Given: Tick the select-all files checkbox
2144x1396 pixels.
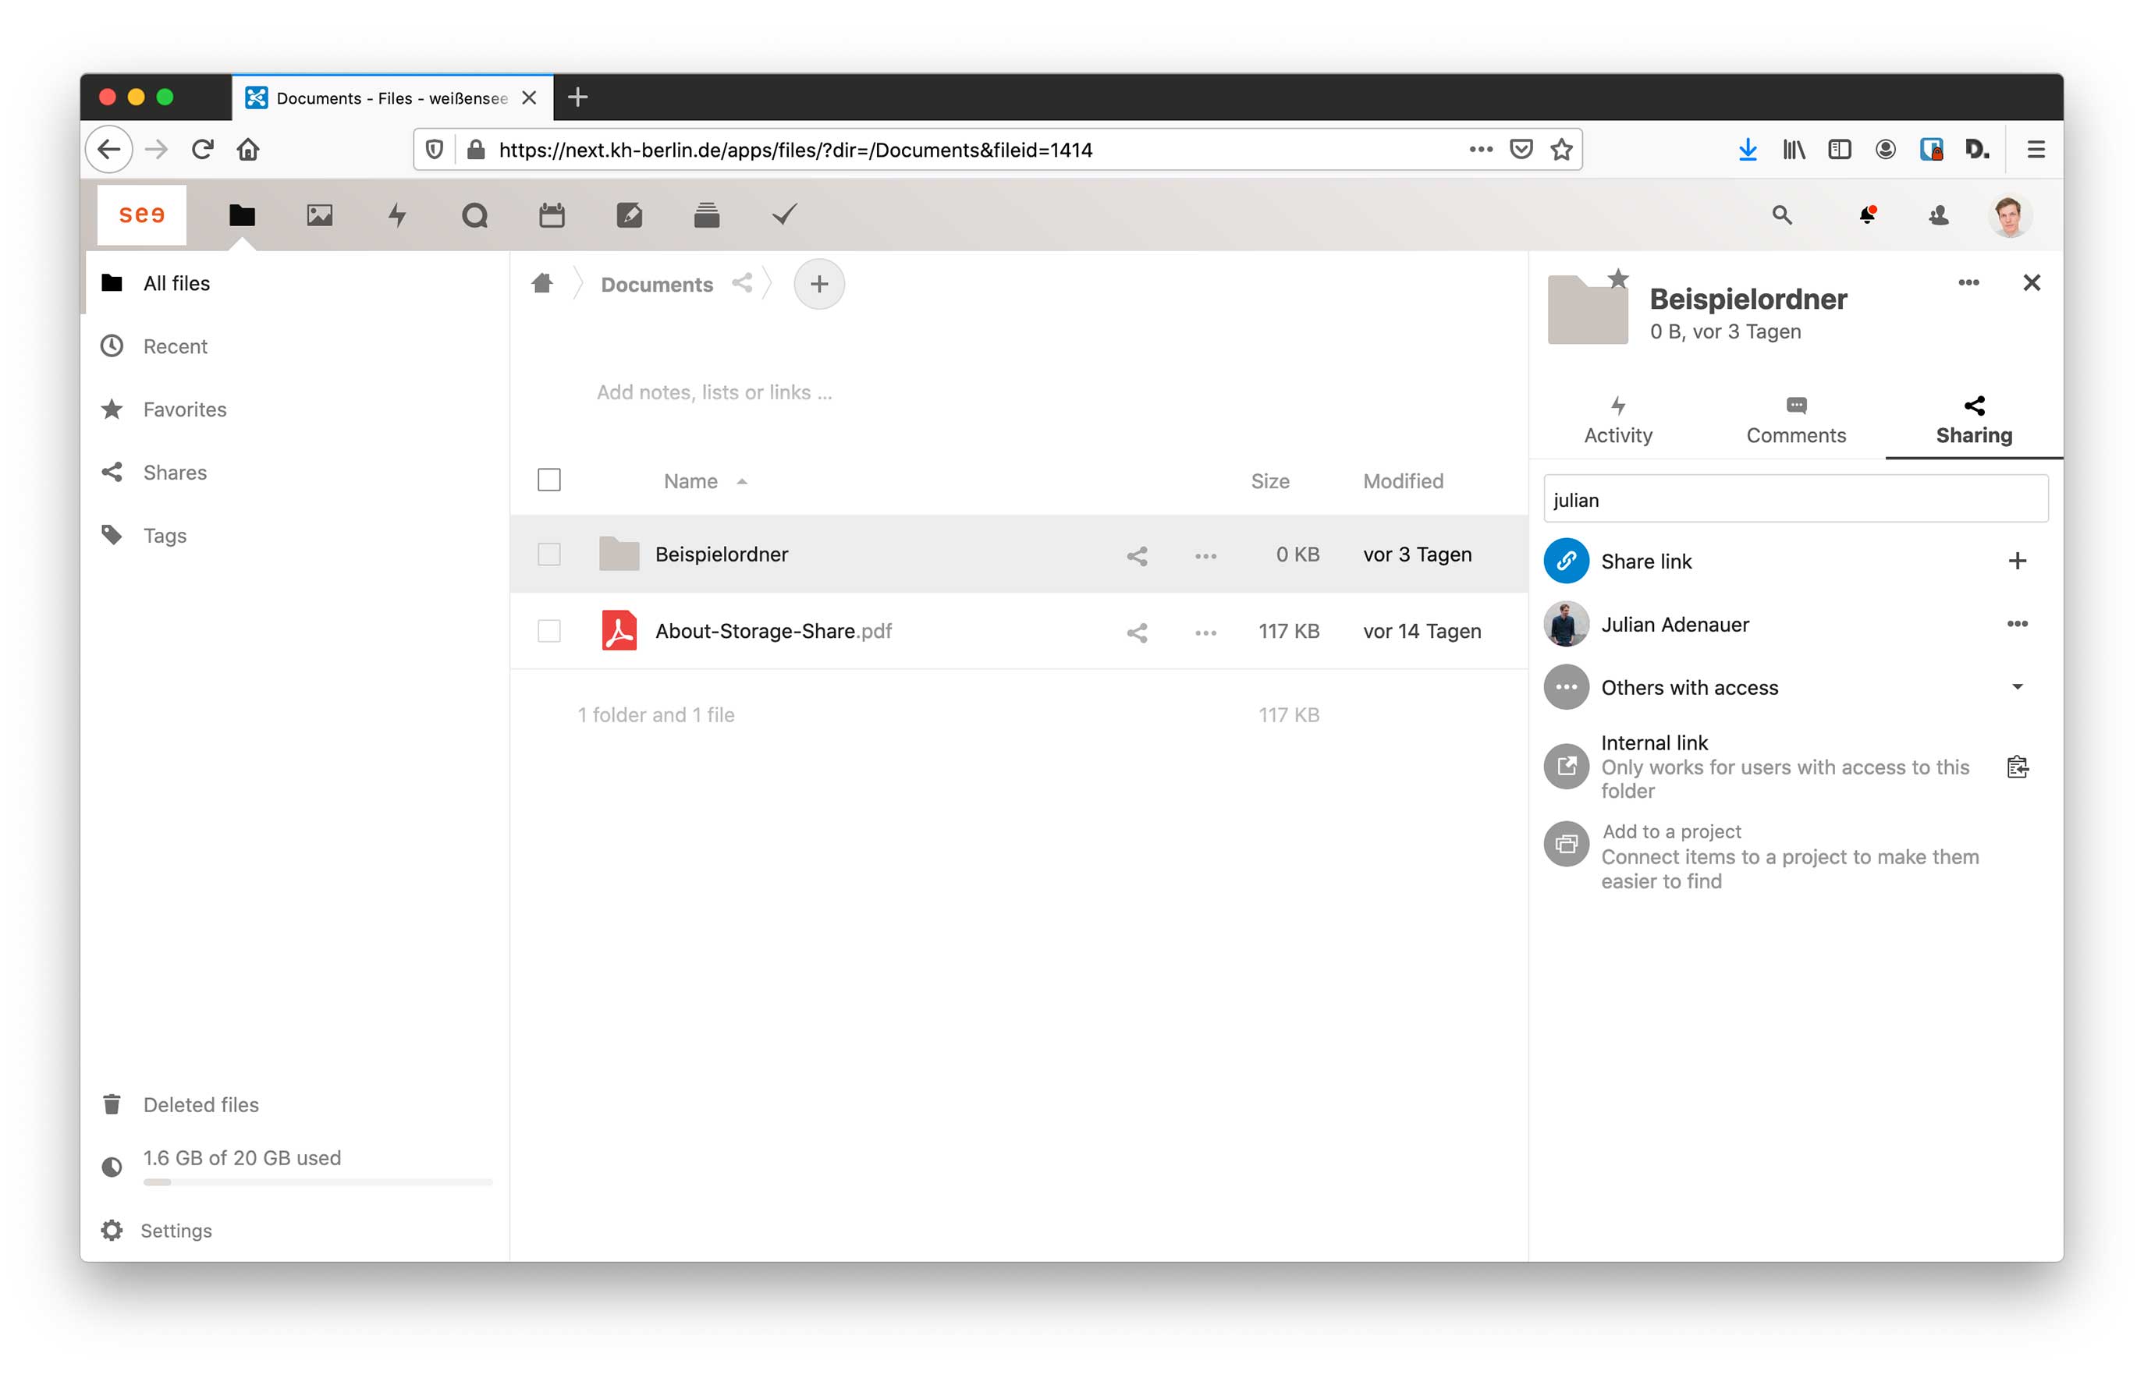Looking at the screenshot, I should click(x=548, y=480).
